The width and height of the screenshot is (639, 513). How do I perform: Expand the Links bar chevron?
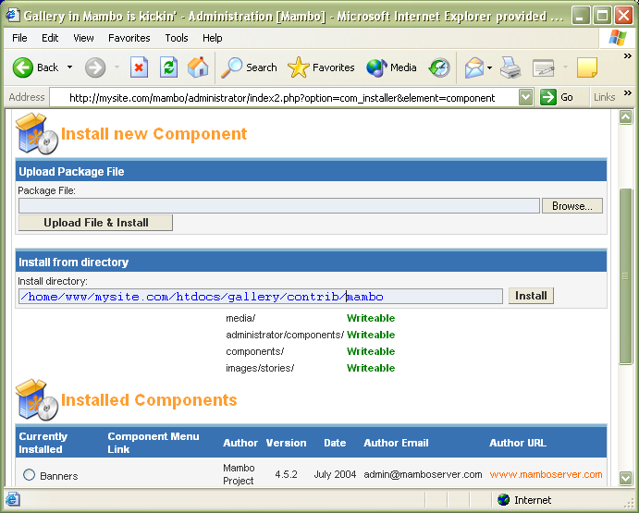pyautogui.click(x=628, y=93)
